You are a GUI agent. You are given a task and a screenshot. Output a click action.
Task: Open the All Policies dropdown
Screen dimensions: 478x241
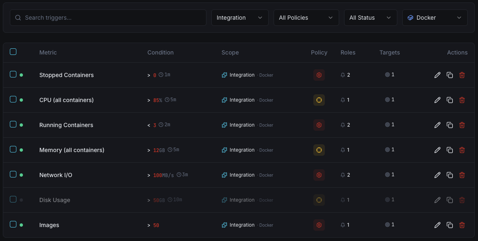coord(306,17)
